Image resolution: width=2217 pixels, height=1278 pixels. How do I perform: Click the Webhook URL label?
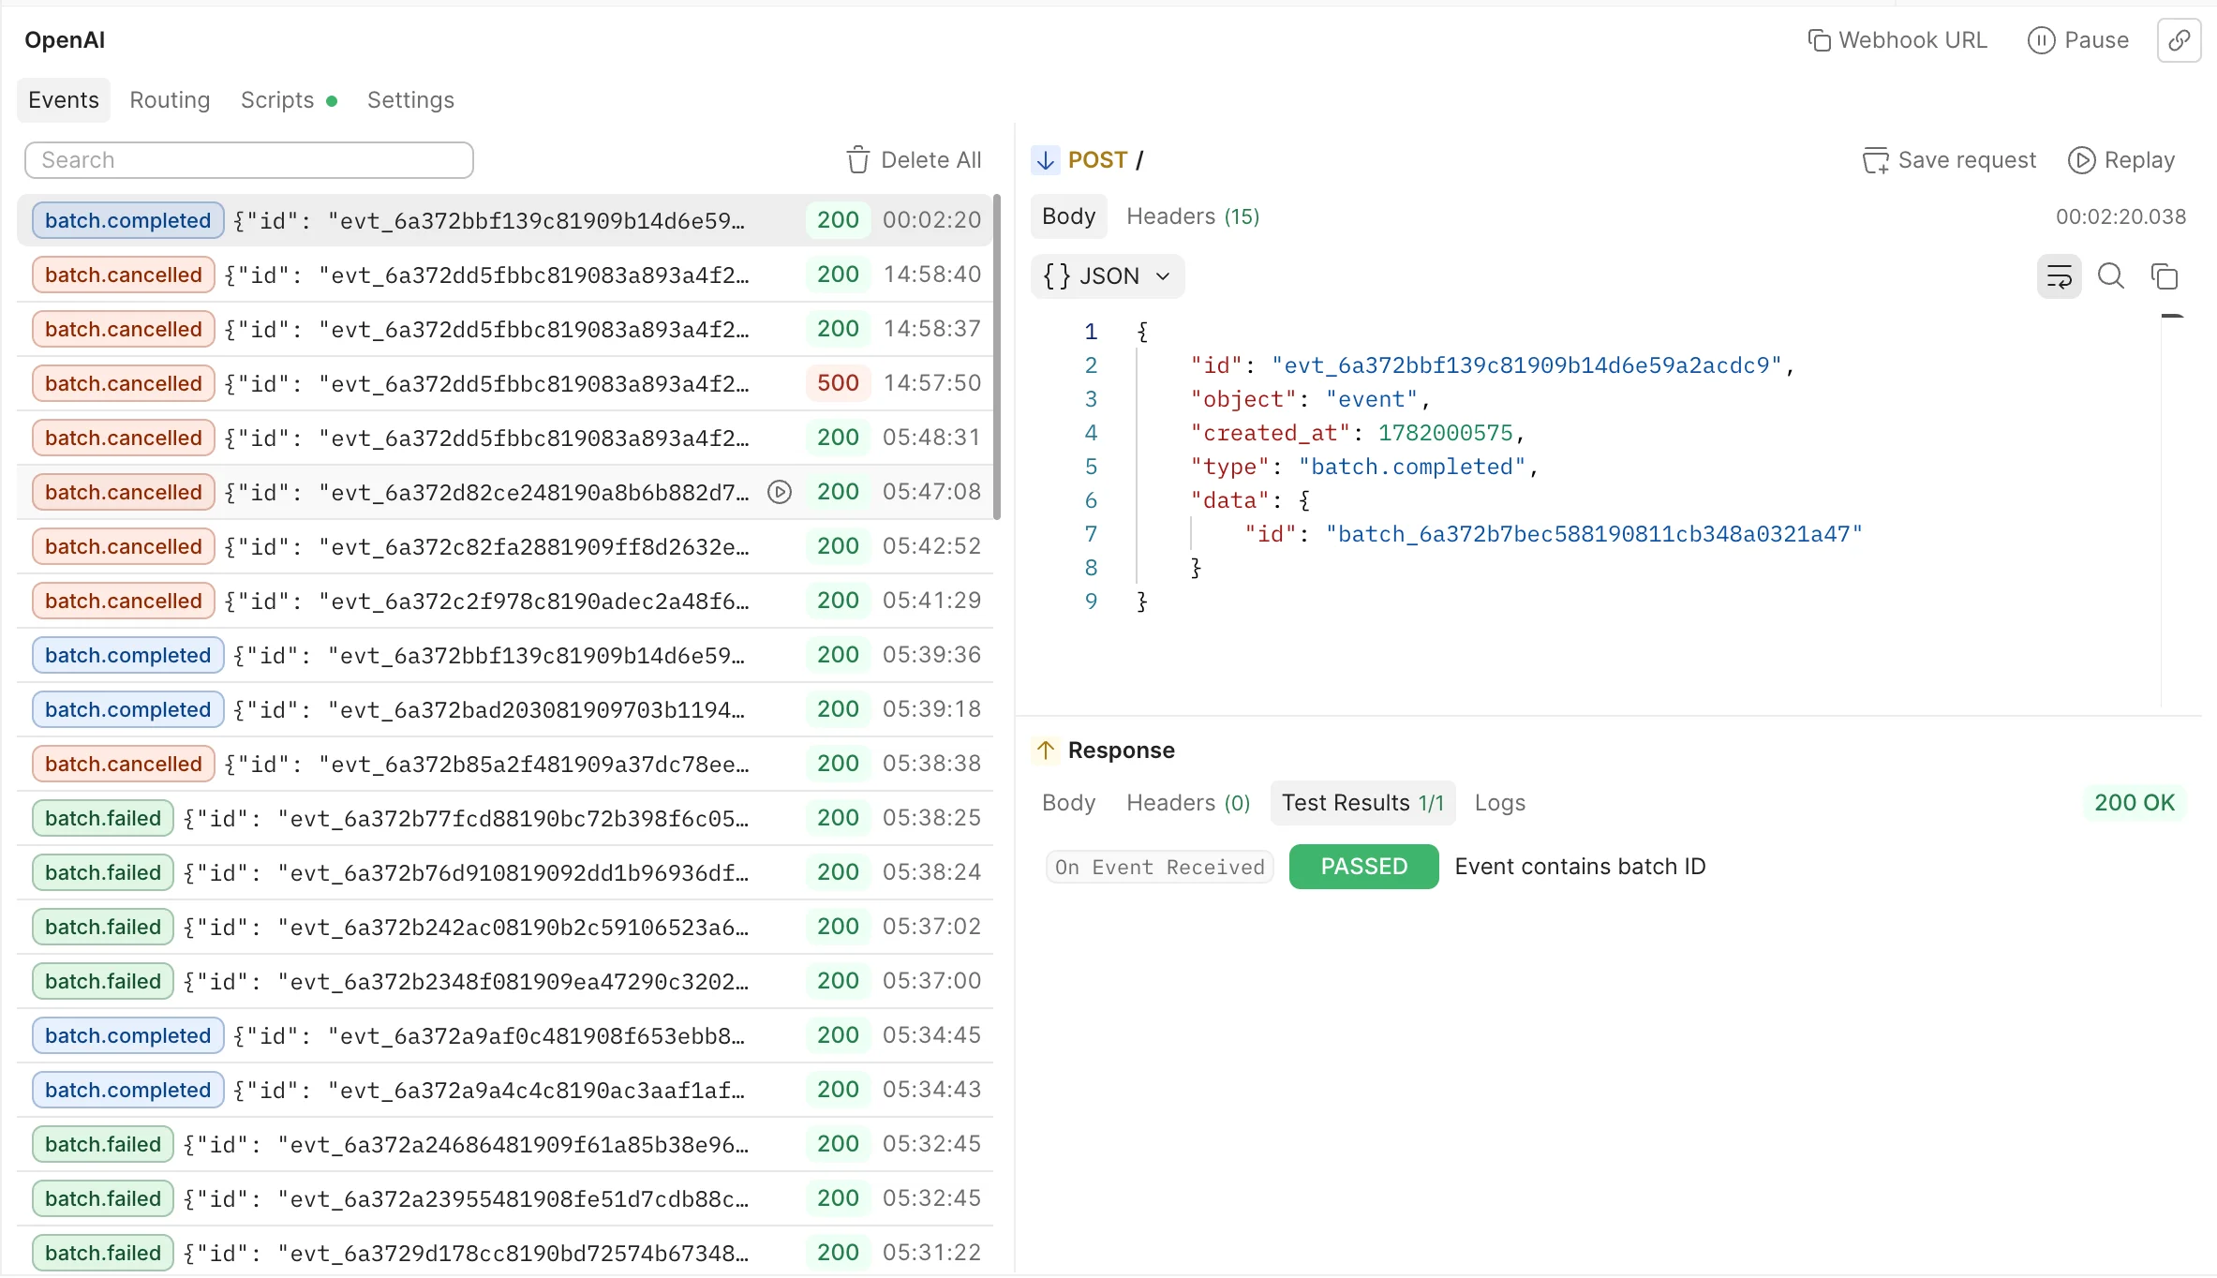click(1912, 40)
